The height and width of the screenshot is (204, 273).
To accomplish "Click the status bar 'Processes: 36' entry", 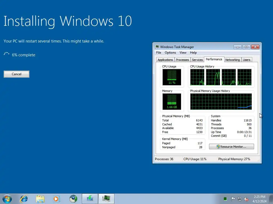I will (x=164, y=159).
